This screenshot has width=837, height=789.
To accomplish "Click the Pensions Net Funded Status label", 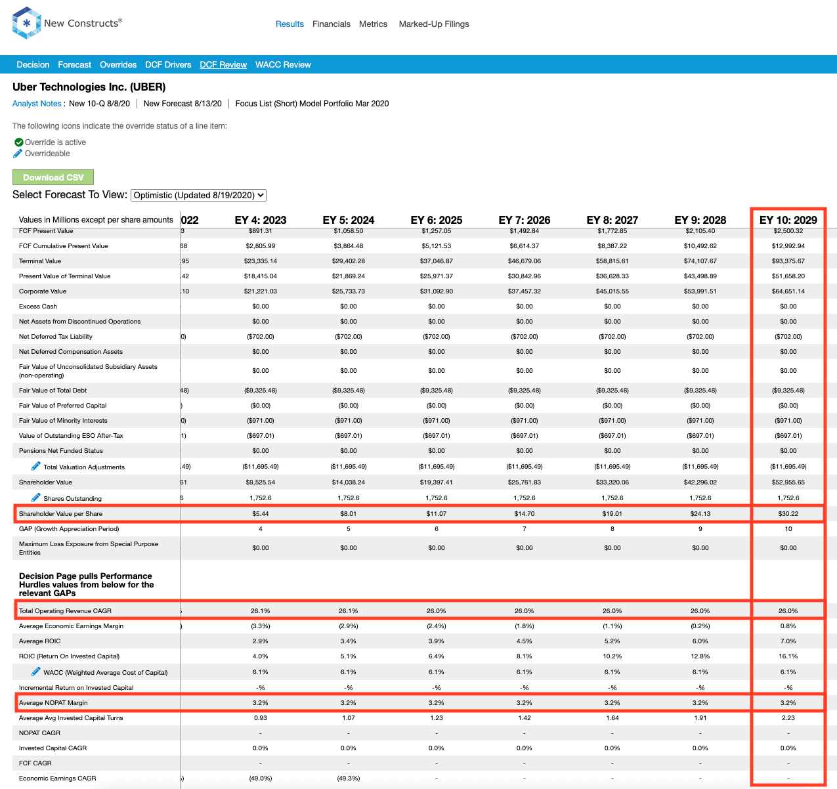I will (x=61, y=451).
